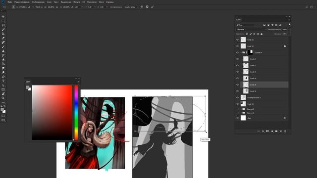Open the search icon in options bar

(x=307, y=7)
